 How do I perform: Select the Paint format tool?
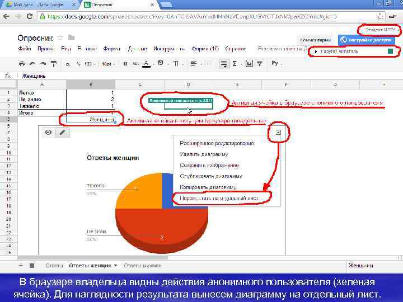click(x=54, y=64)
